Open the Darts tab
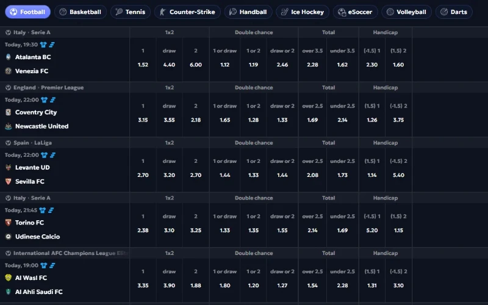 pos(454,12)
